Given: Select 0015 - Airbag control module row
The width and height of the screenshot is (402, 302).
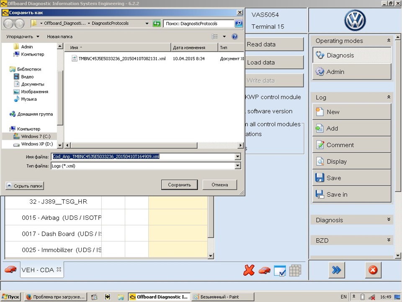Looking at the screenshot, I should pos(53,218).
